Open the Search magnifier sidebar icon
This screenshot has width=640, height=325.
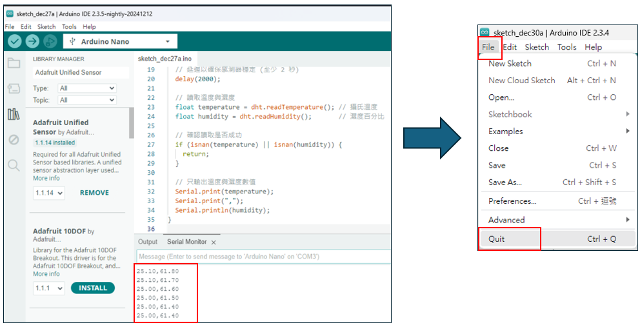[x=14, y=165]
